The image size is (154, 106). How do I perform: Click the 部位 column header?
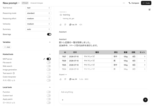click(x=116, y=52)
